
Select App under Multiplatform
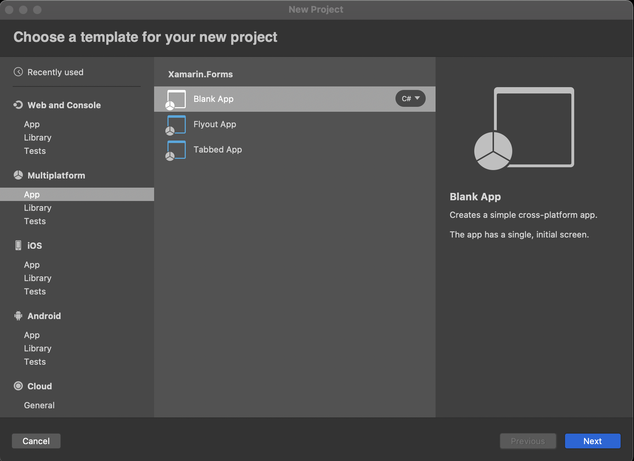(x=77, y=194)
